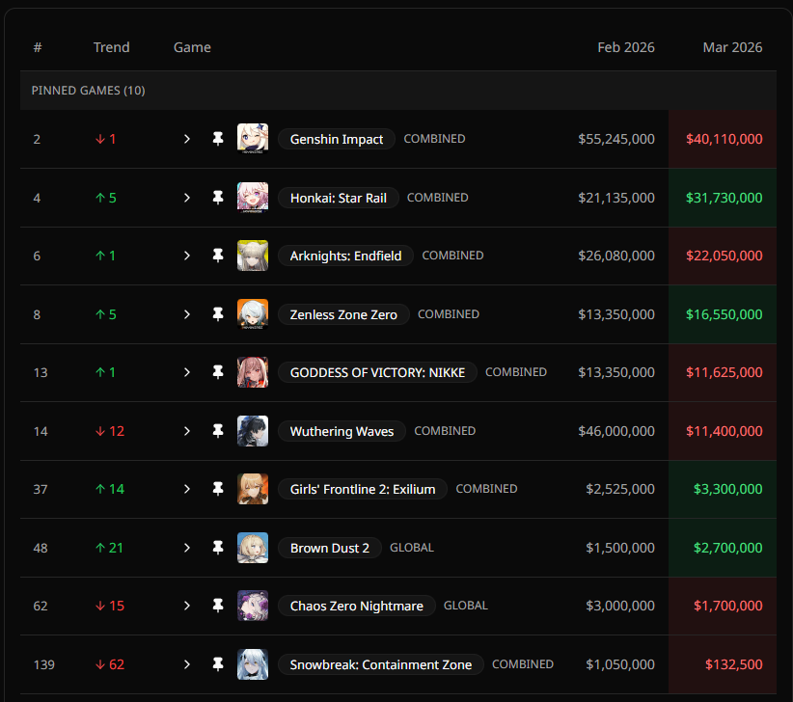793x702 pixels.
Task: Open Girls' Frontline 2: Exilium name pill
Action: (x=363, y=489)
